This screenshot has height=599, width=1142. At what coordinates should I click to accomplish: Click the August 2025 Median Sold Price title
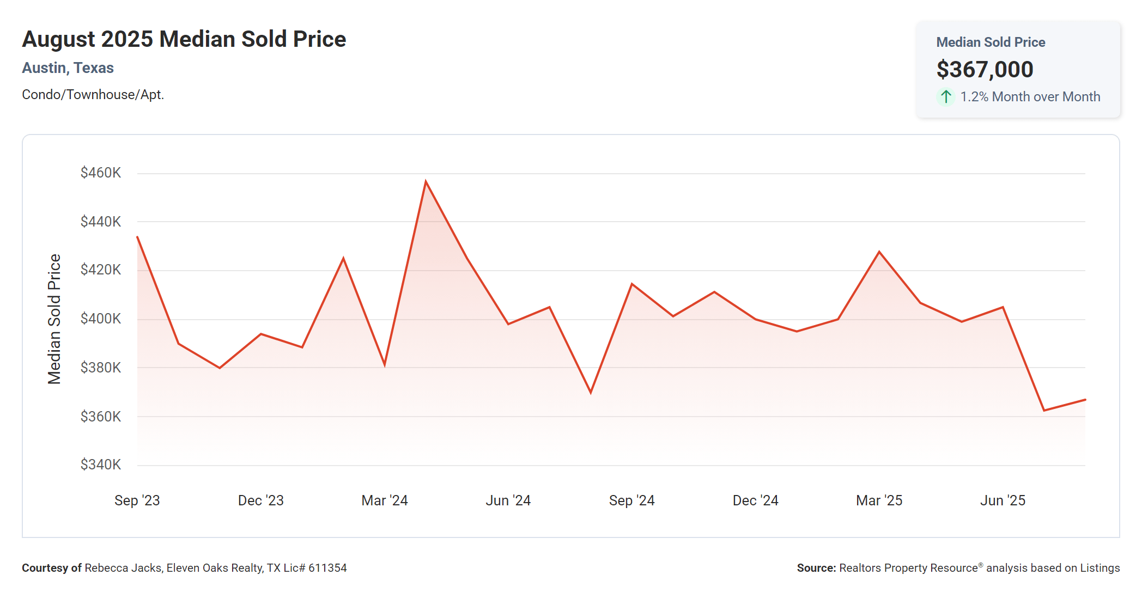click(184, 39)
